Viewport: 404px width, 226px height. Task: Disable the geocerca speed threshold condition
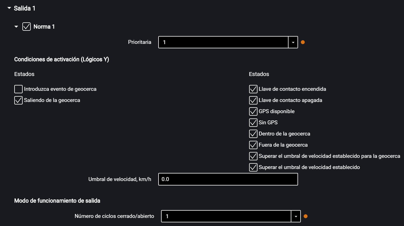tap(253, 156)
